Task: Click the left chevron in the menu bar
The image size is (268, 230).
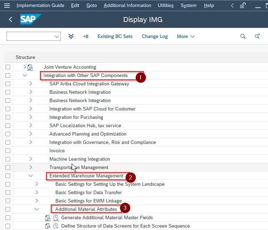Action: tap(232, 6)
